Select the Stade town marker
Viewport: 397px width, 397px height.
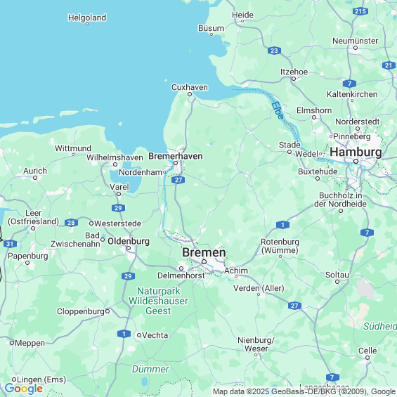[x=289, y=152]
